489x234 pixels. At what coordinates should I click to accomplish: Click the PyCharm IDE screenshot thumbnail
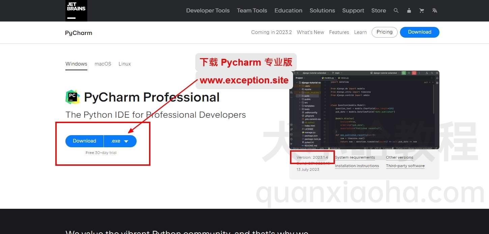pos(364,110)
